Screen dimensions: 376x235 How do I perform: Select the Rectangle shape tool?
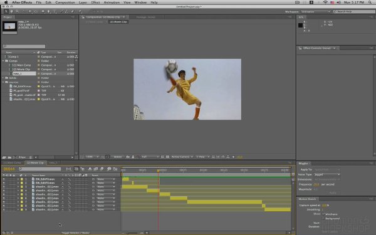click(43, 11)
